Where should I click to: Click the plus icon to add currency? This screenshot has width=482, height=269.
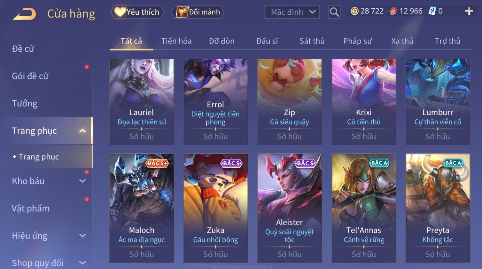pyautogui.click(x=469, y=11)
